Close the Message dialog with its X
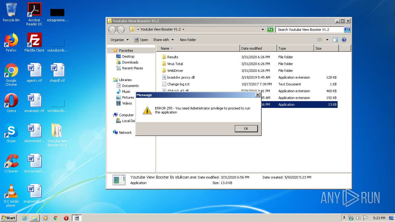Image resolution: width=395 pixels, height=222 pixels. (257, 95)
